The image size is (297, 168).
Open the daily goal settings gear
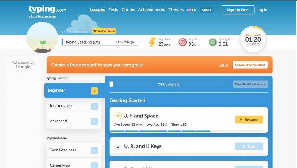click(x=259, y=44)
